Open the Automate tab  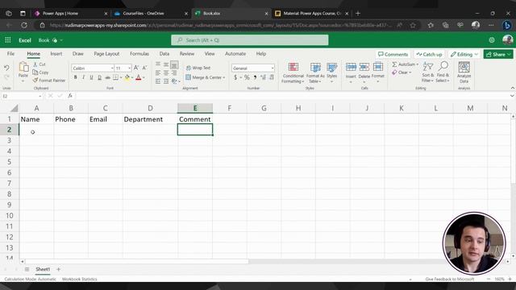coord(235,54)
